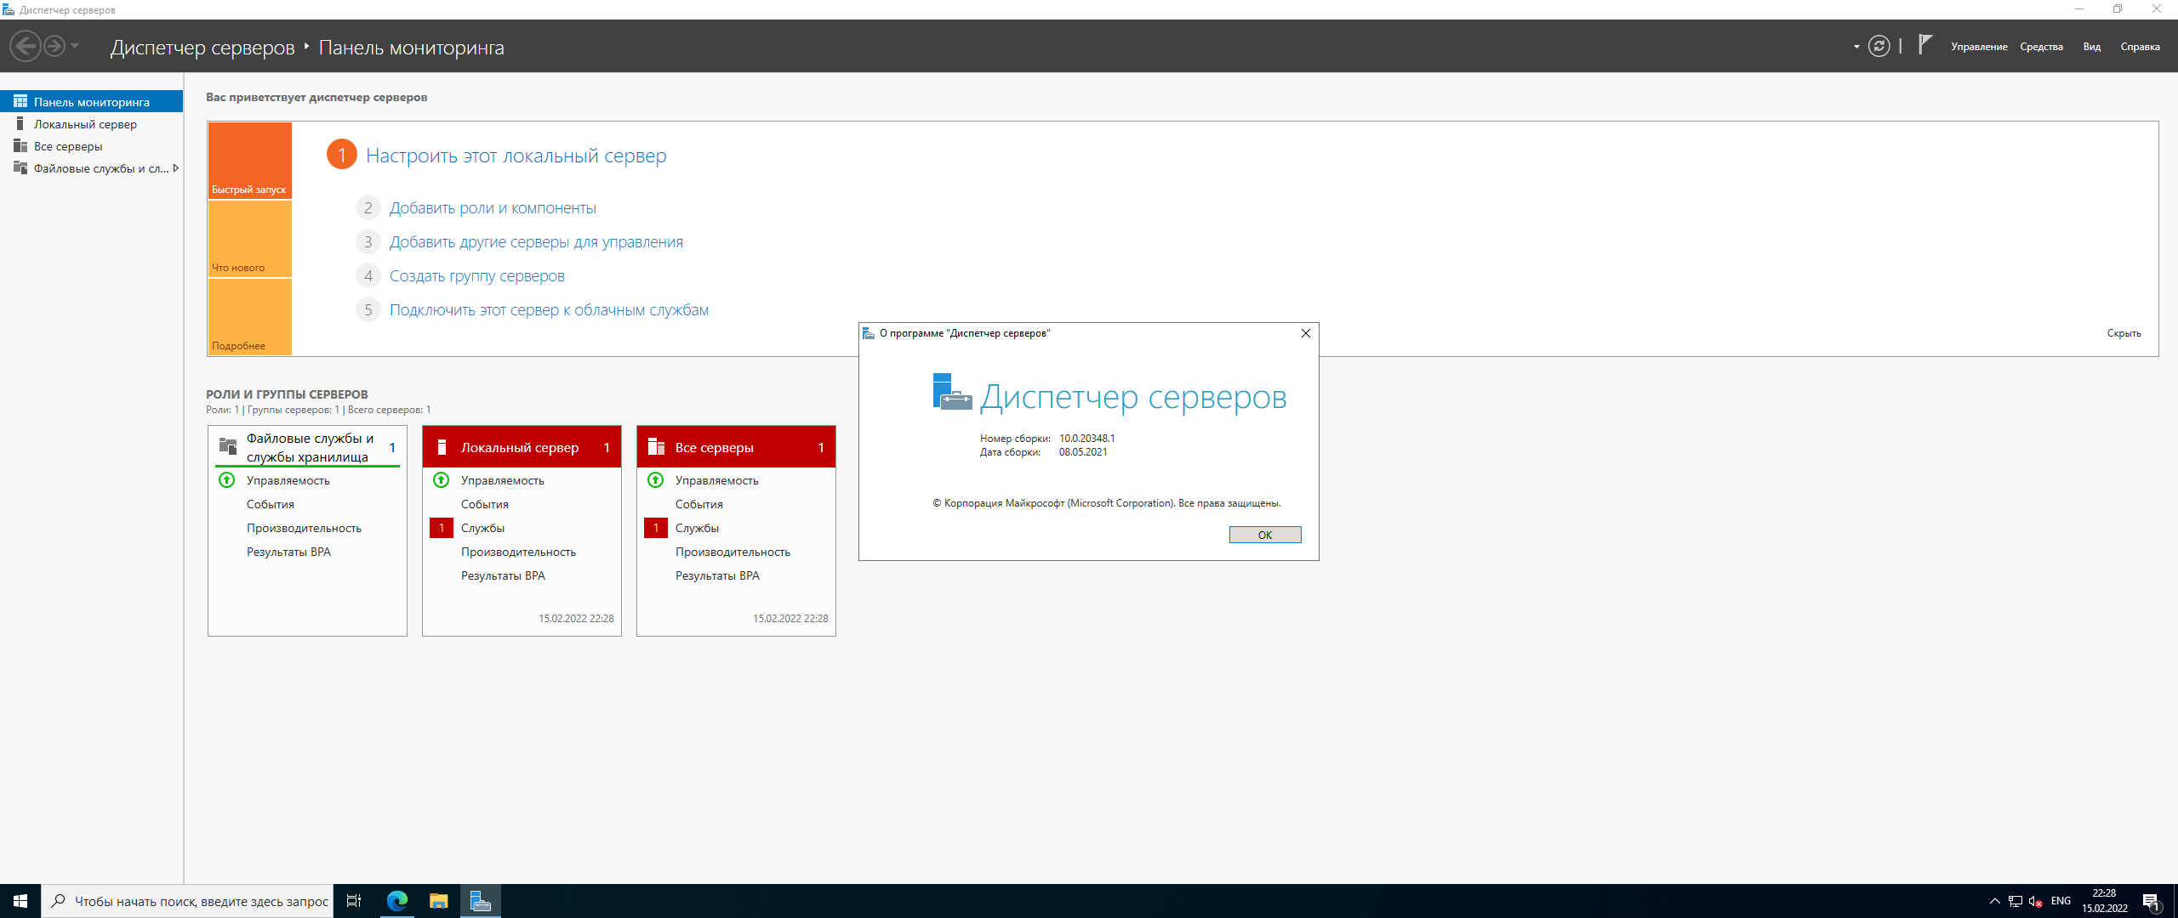
Task: Launch Microsoft Edge from taskbar
Action: pos(397,901)
